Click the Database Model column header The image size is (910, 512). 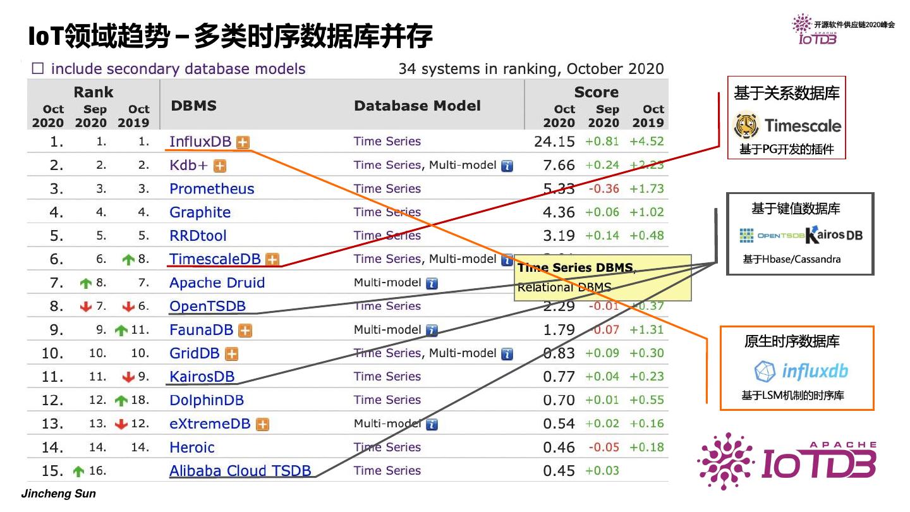417,106
